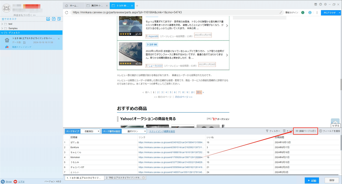Viewport: 342px width, 184px height.
Task: Click 全てのタスク header
Action: 9,19
